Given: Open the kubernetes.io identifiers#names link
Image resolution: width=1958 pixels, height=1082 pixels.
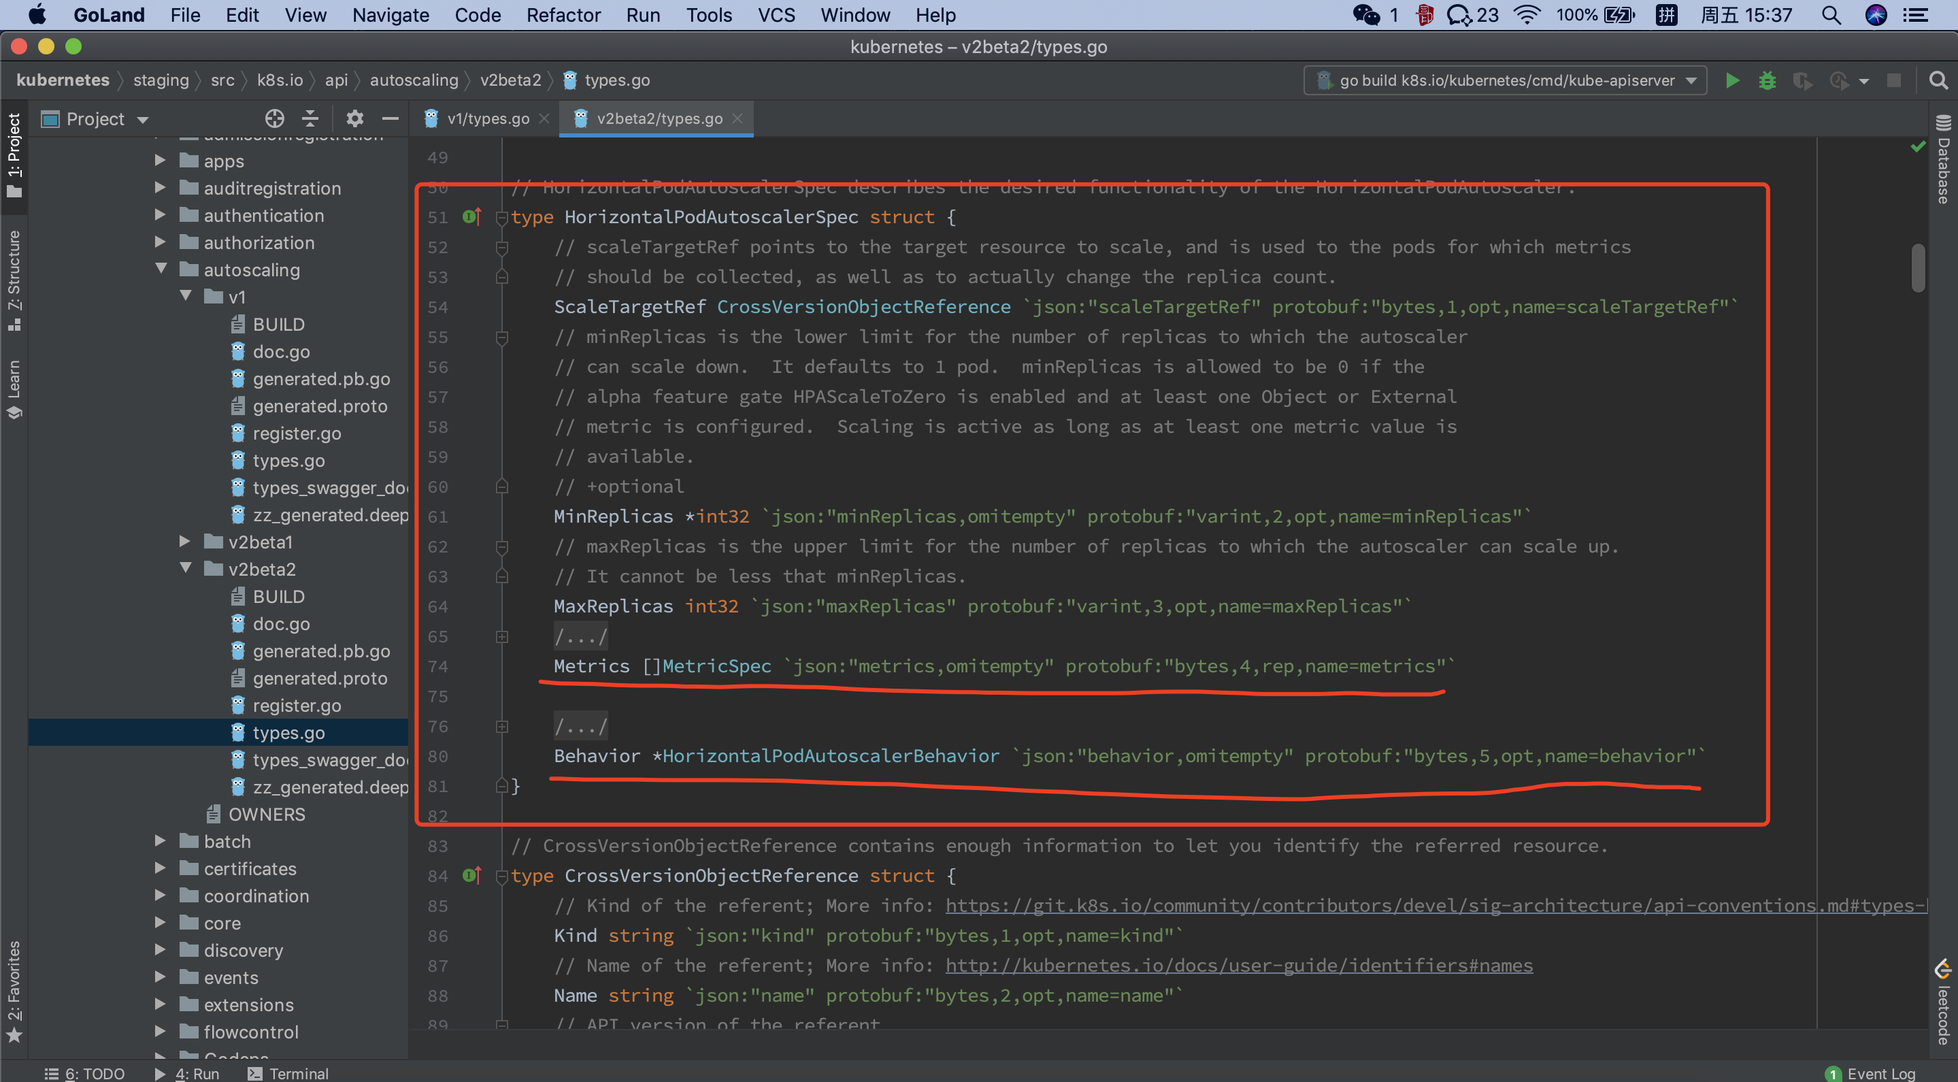Looking at the screenshot, I should 1238,966.
